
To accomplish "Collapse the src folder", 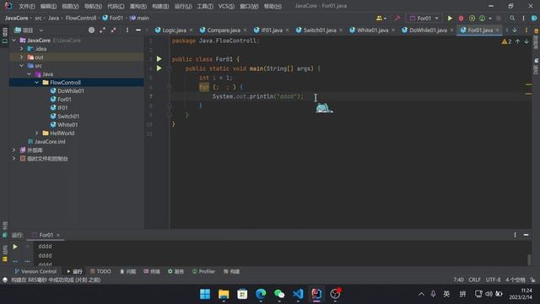I will click(21, 66).
